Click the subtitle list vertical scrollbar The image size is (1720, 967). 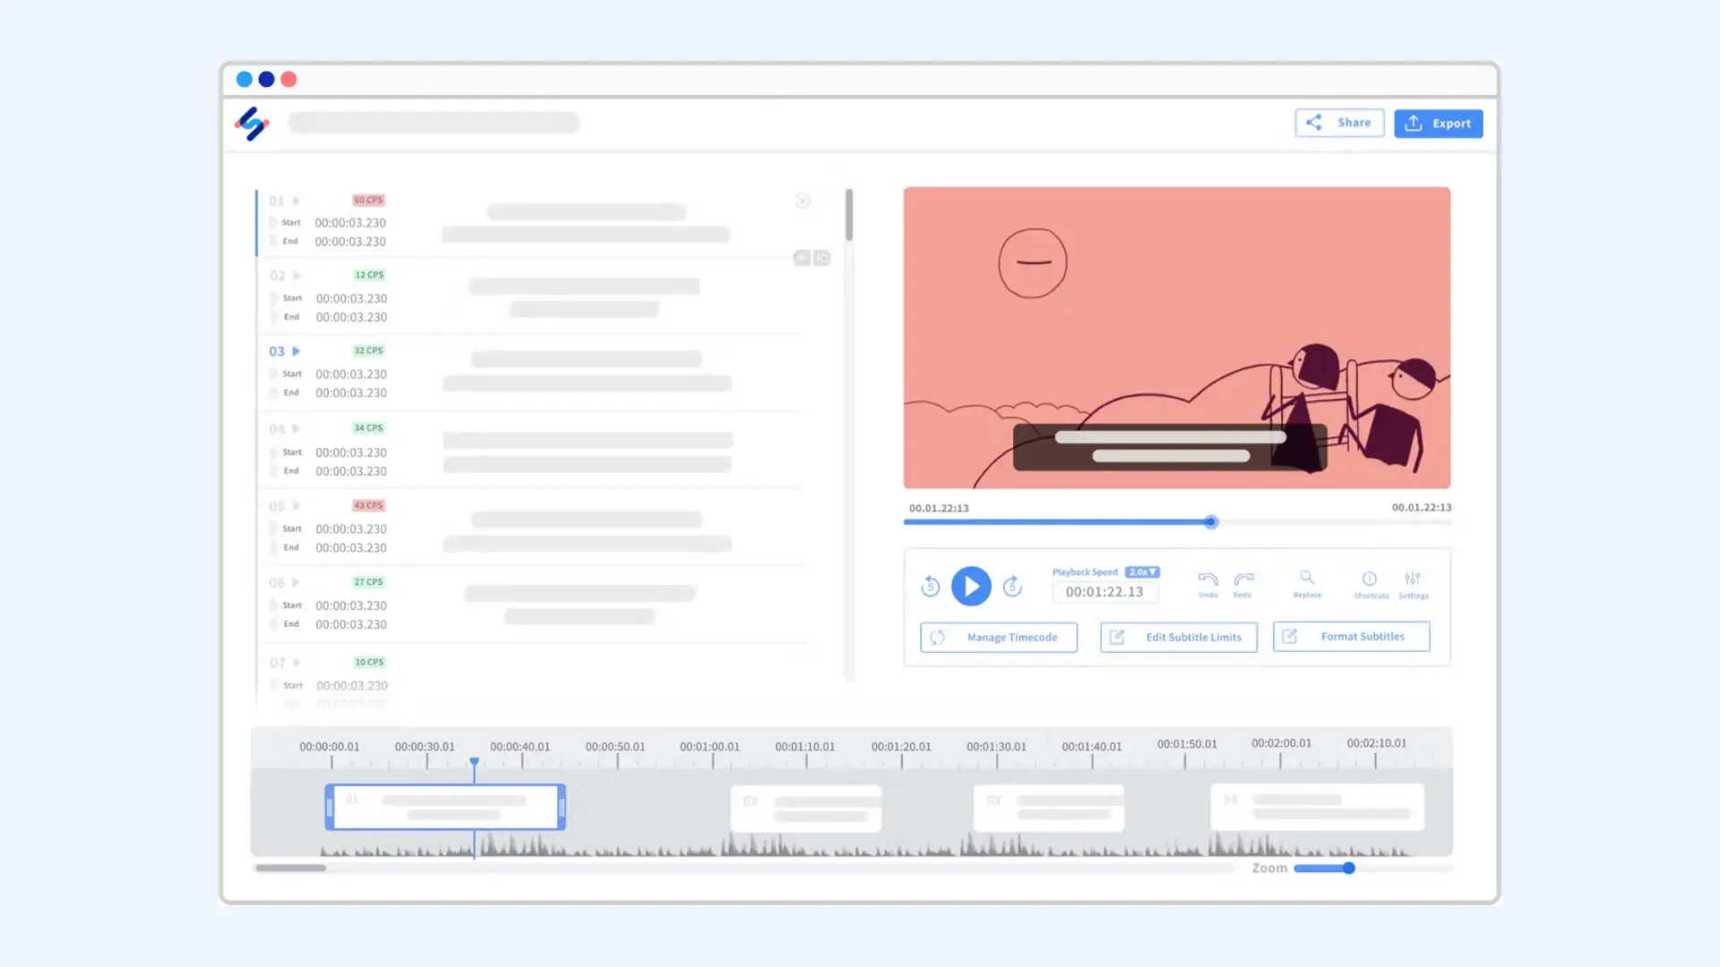(x=849, y=215)
